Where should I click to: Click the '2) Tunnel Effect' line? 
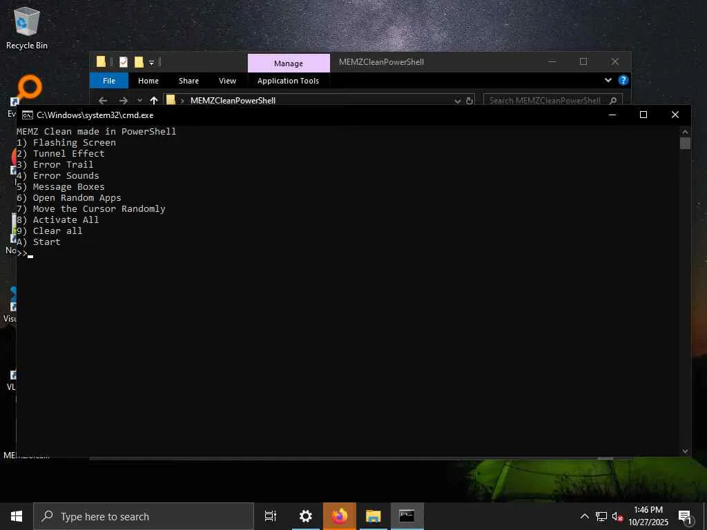pyautogui.click(x=61, y=154)
